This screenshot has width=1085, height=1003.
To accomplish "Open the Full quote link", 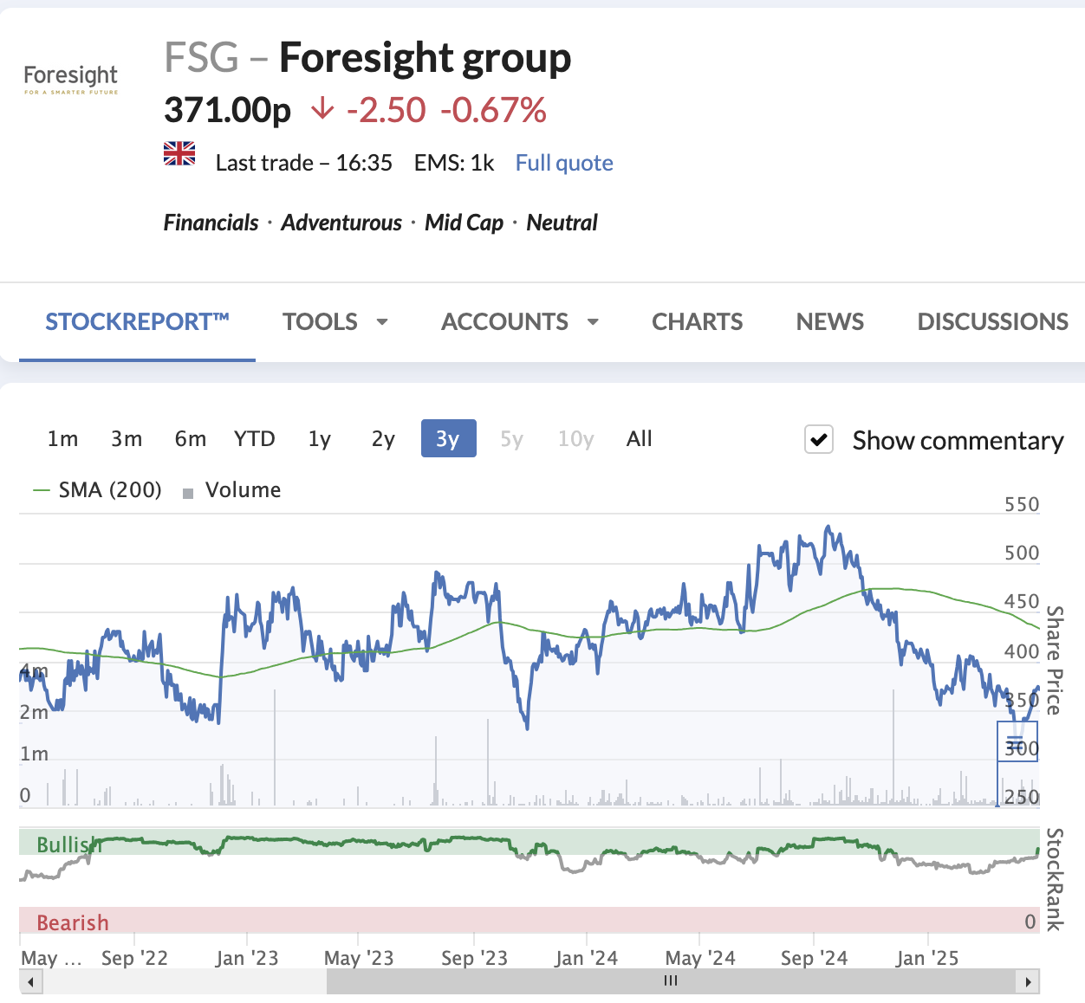I will tap(564, 163).
